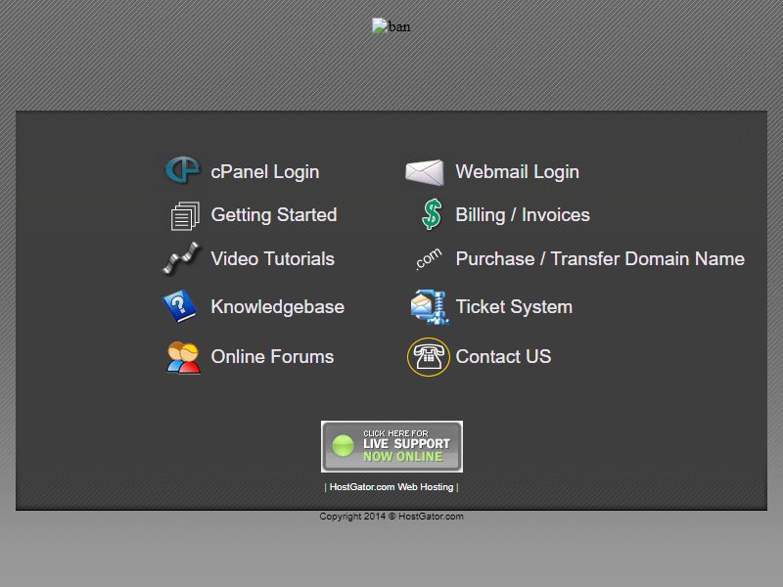
Task: Open the Knowledgebase link
Action: 278,306
